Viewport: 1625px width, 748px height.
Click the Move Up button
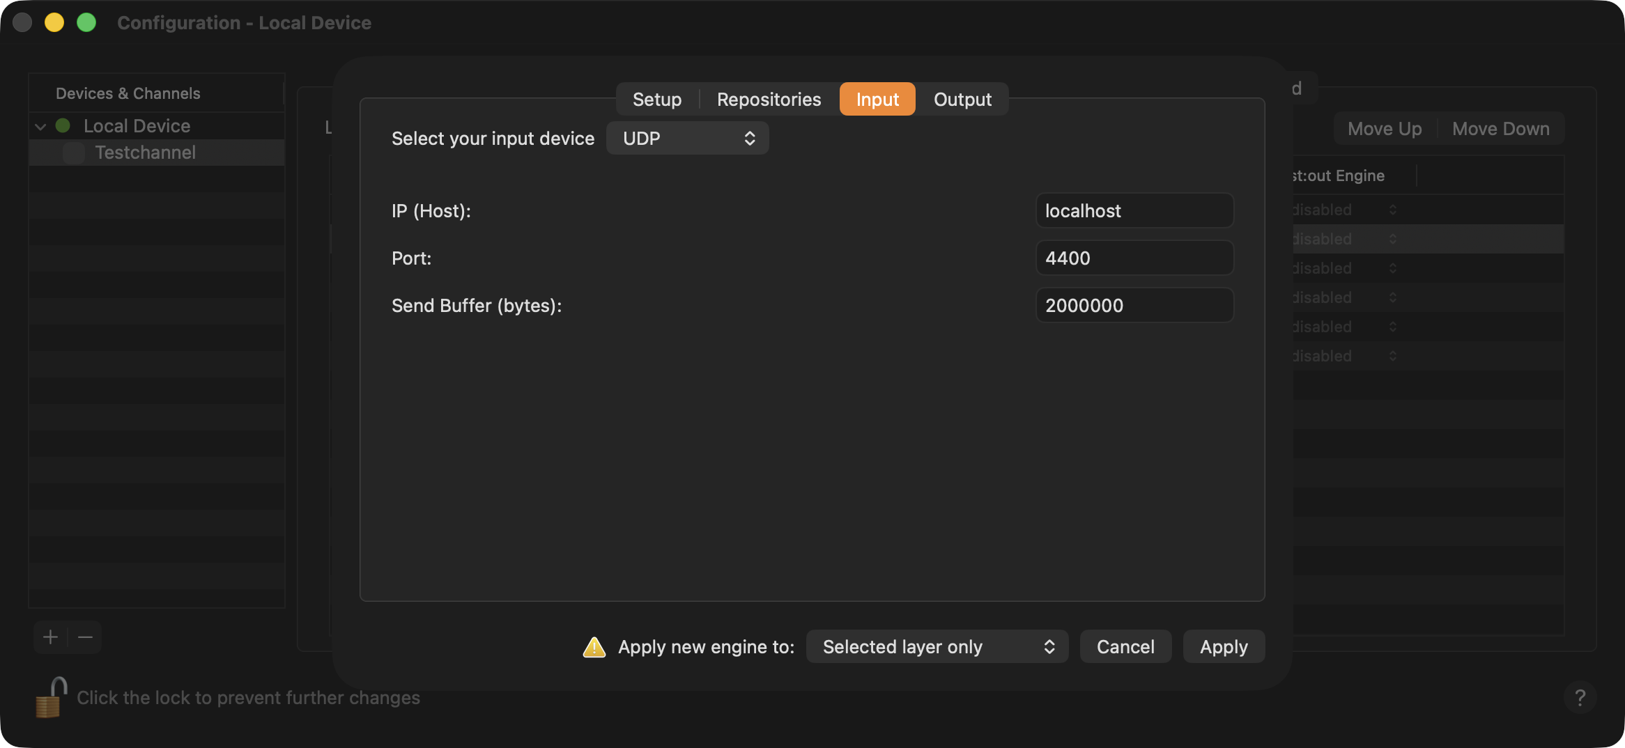click(1385, 129)
